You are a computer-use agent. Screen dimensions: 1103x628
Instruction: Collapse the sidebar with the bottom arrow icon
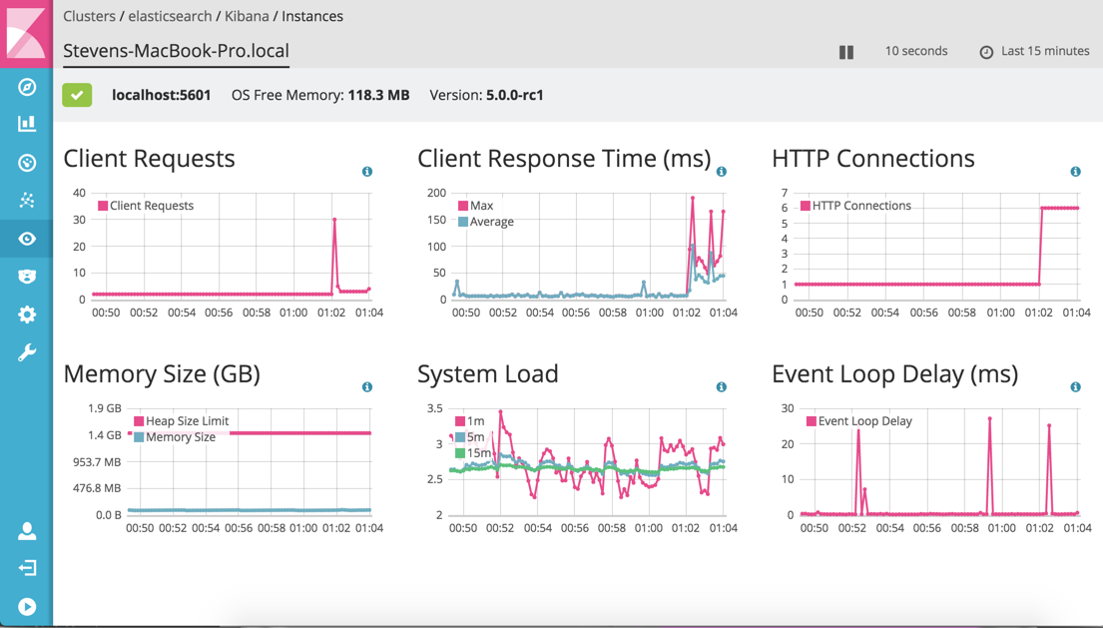27,606
